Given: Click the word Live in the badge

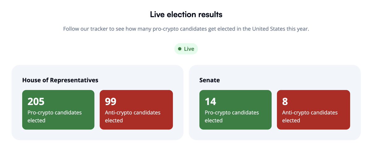Looking at the screenshot, I should pos(189,49).
